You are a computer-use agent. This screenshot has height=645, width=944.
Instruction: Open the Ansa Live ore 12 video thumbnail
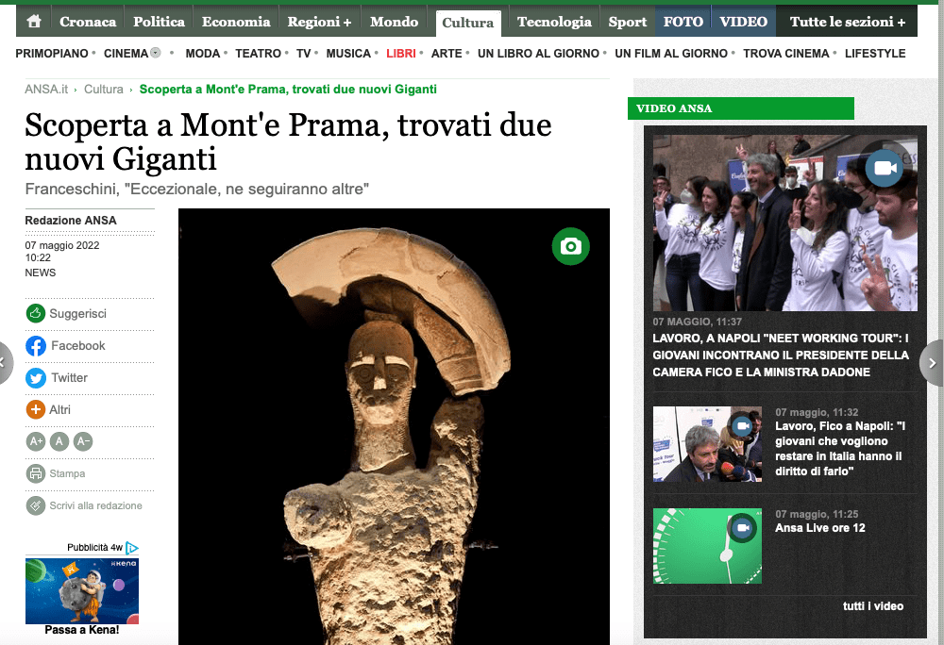click(707, 546)
